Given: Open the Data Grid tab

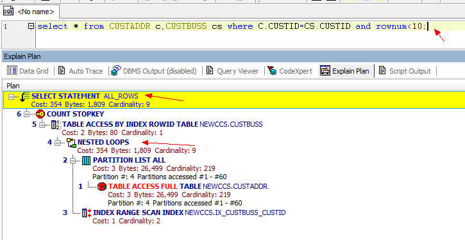Looking at the screenshot, I should click(x=28, y=71).
